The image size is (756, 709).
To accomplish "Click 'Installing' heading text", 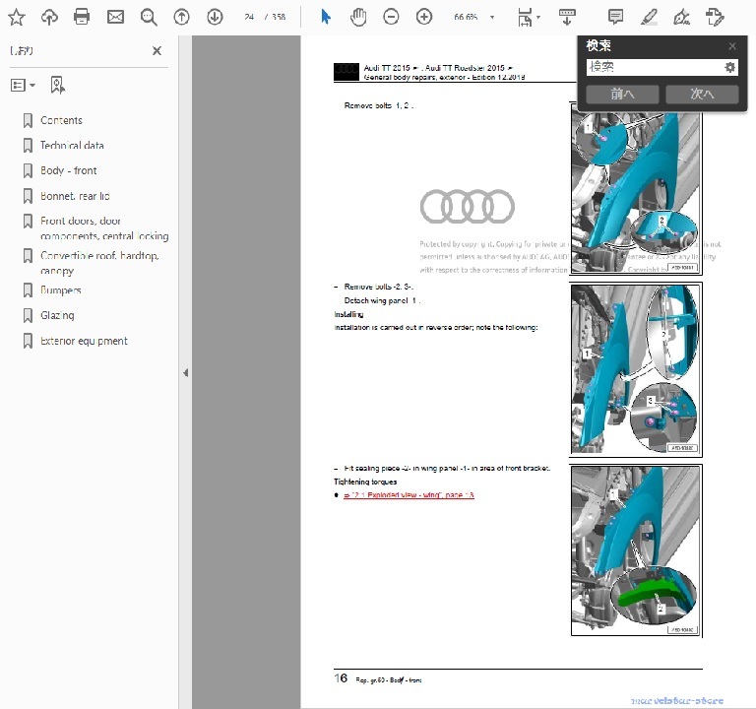I will pos(348,314).
